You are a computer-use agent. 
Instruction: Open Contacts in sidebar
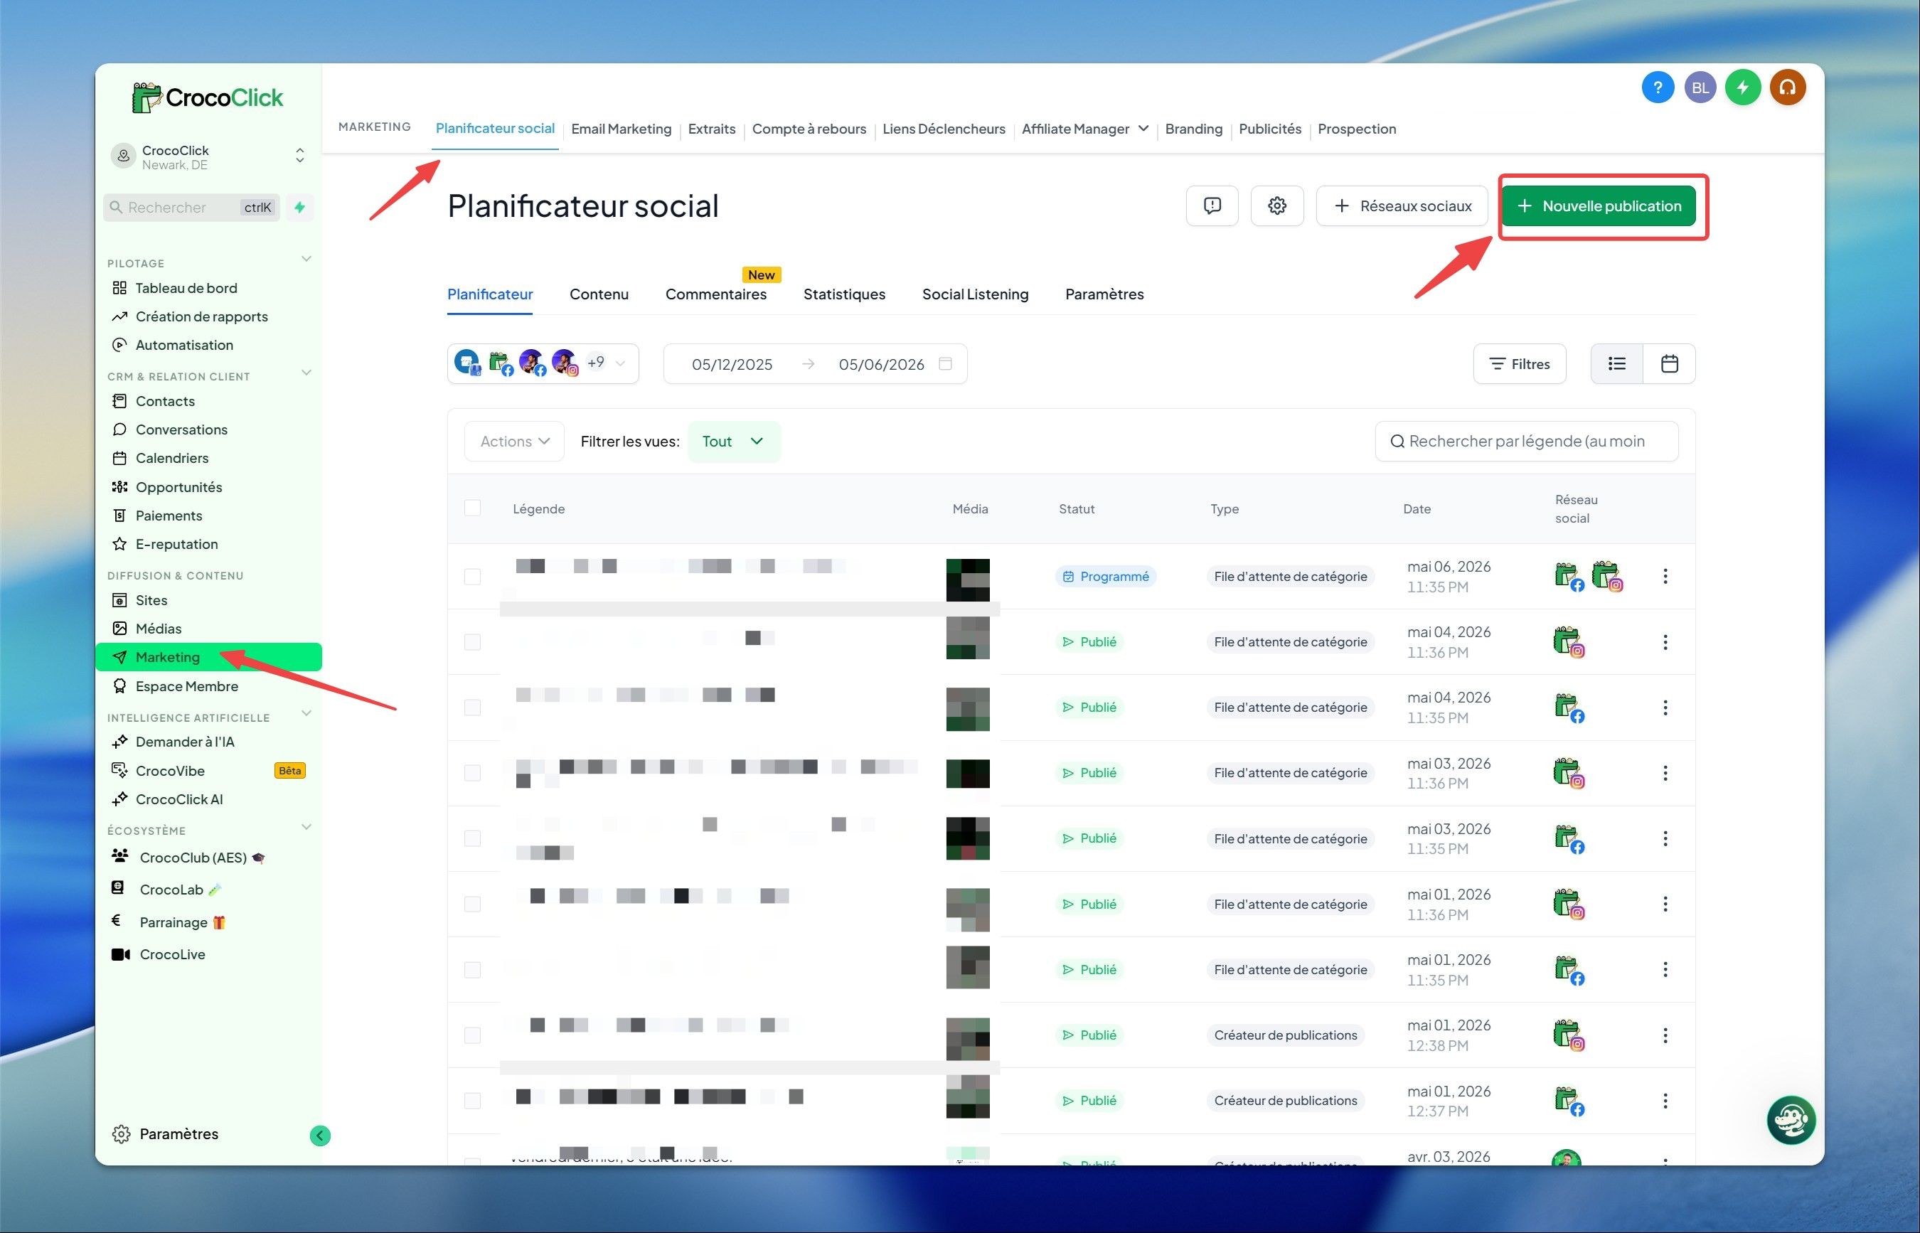(x=165, y=401)
